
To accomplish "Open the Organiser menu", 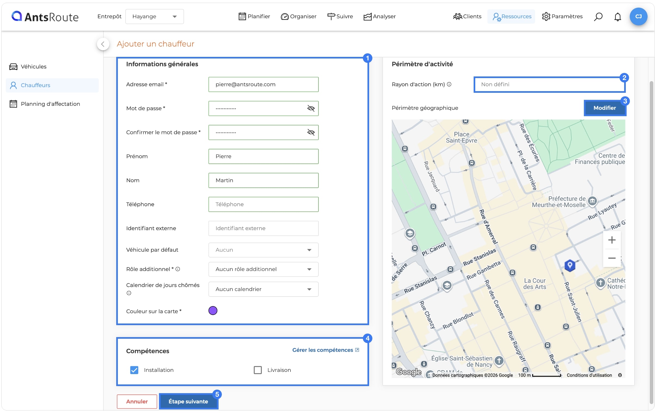I will (298, 17).
